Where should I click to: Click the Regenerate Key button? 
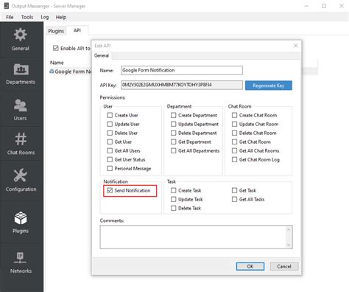pos(269,86)
